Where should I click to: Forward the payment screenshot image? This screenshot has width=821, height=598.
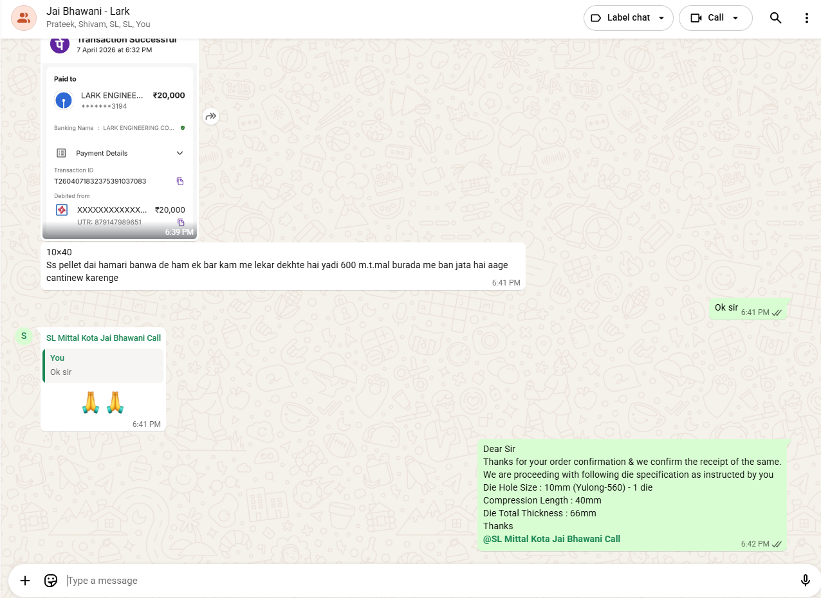[211, 116]
